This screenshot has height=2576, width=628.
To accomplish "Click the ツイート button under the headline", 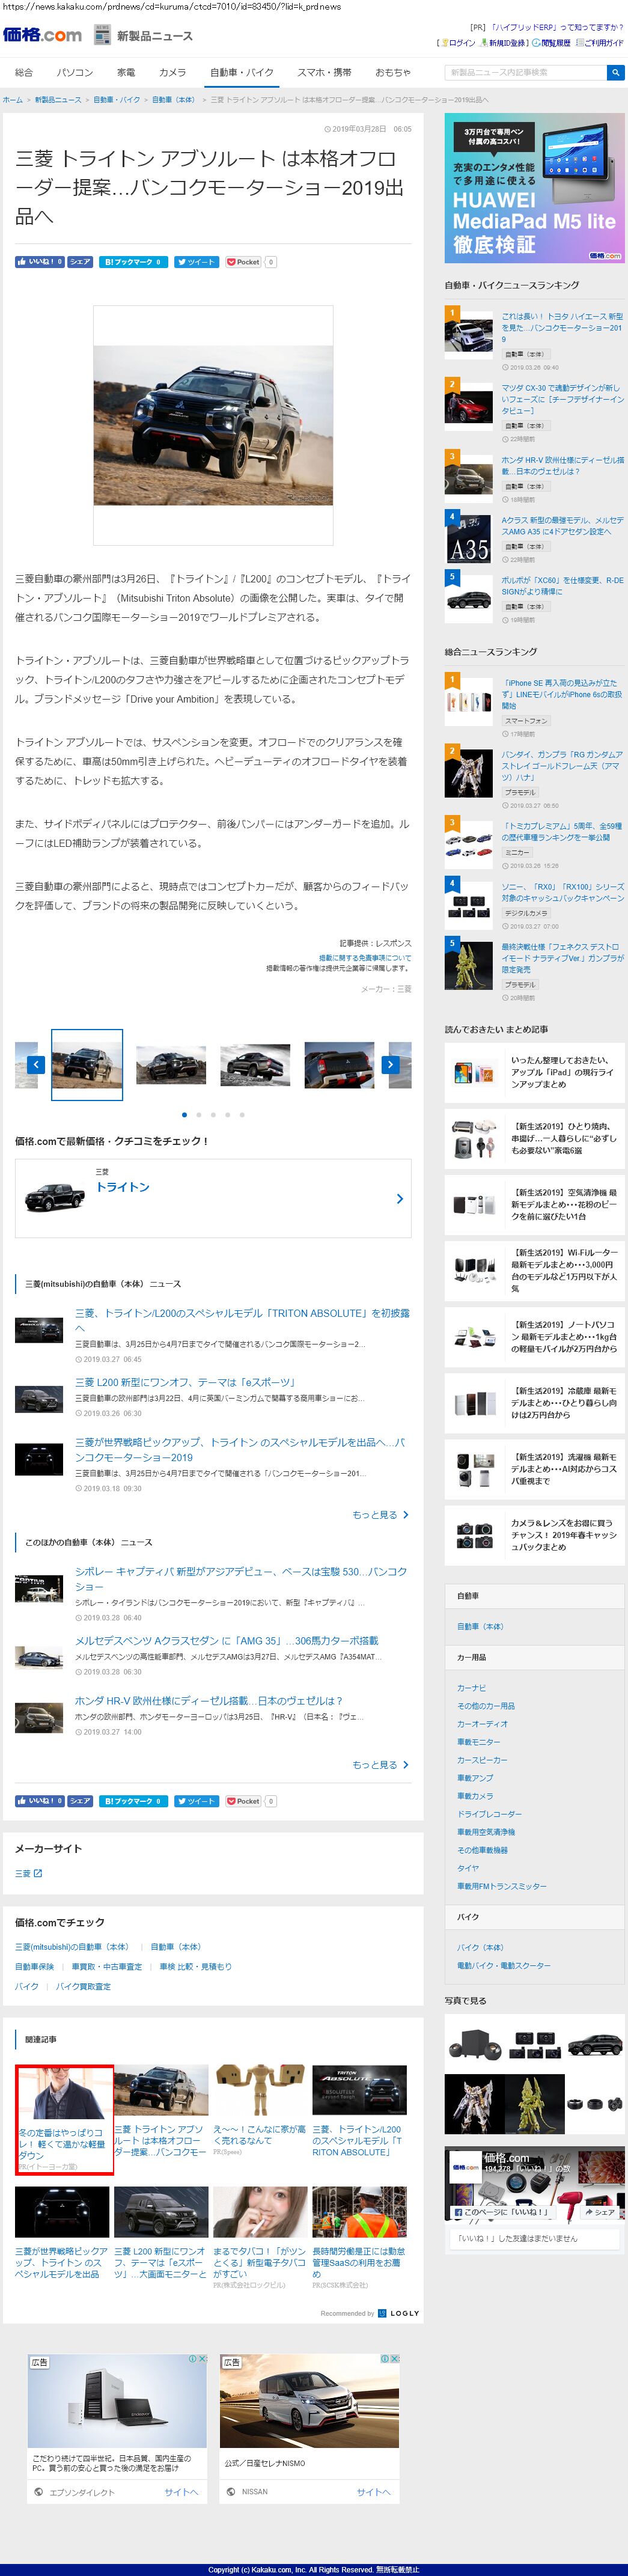I will click(x=196, y=262).
